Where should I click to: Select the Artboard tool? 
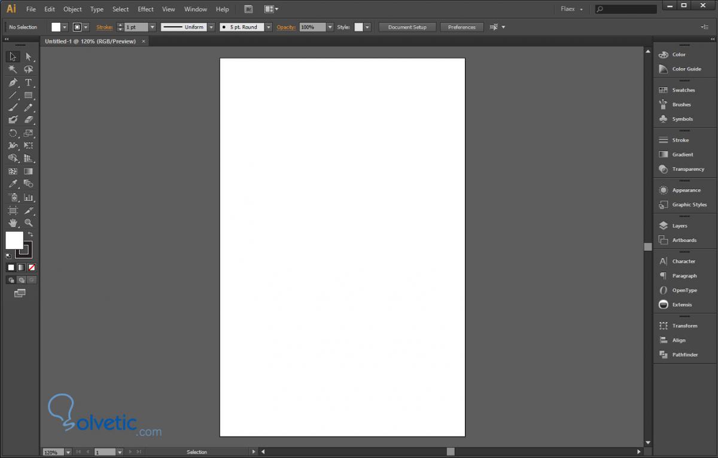pos(13,210)
